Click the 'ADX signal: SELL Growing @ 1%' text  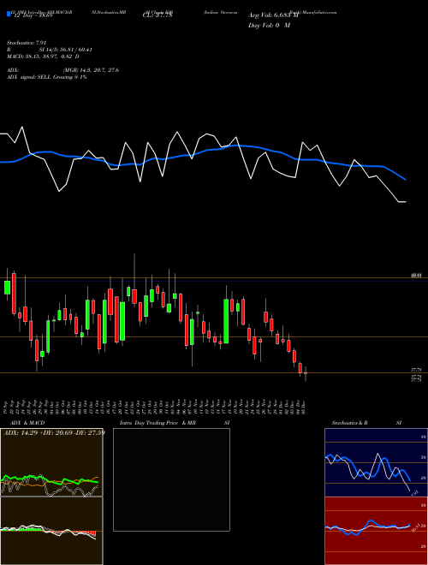point(47,77)
